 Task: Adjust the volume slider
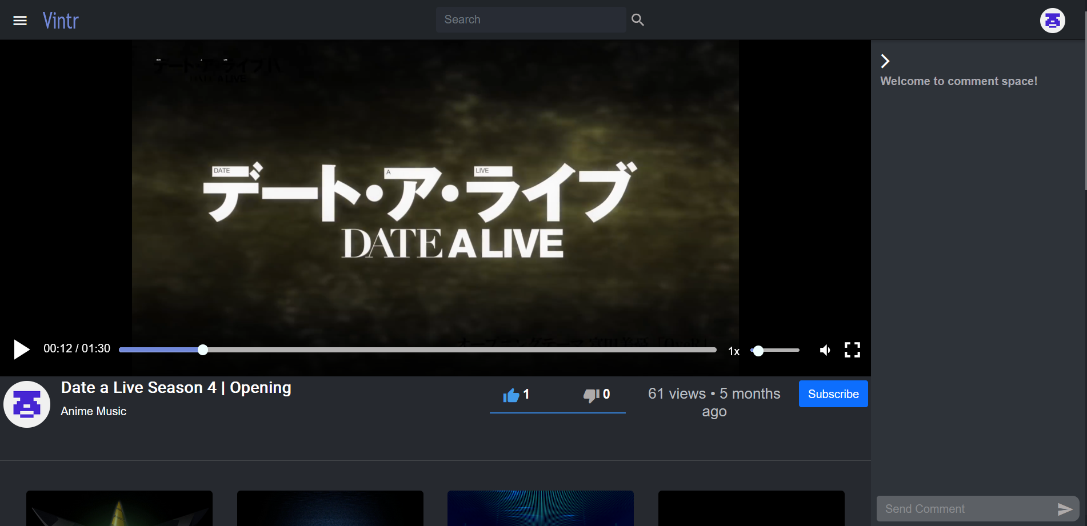pyautogui.click(x=775, y=350)
